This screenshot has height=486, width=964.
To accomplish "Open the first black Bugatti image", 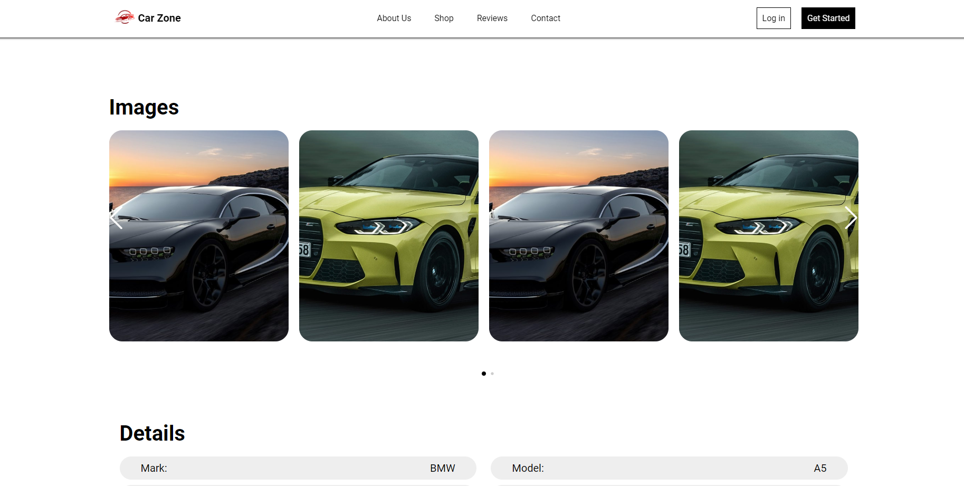I will point(199,235).
